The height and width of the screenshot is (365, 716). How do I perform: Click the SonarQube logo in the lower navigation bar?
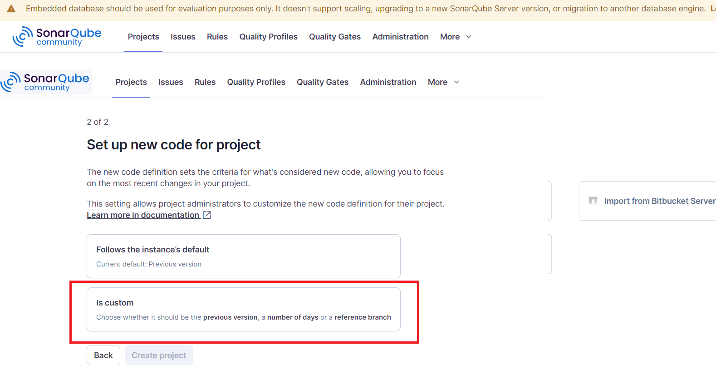coord(45,82)
